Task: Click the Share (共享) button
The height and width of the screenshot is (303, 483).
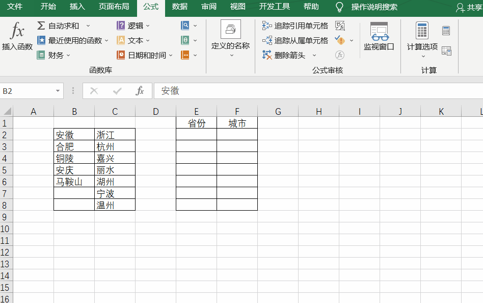Action: coord(469,8)
